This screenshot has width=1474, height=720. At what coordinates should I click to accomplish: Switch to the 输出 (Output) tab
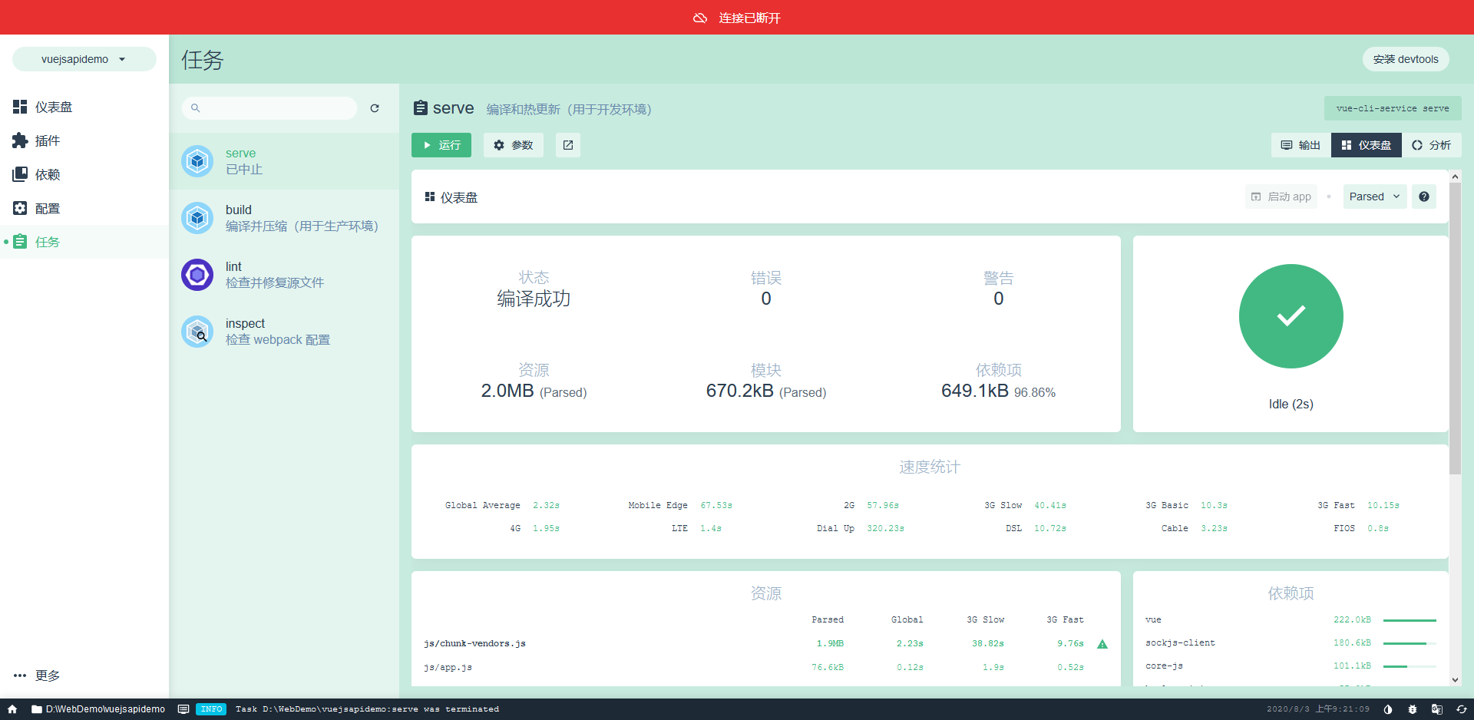[x=1300, y=145]
